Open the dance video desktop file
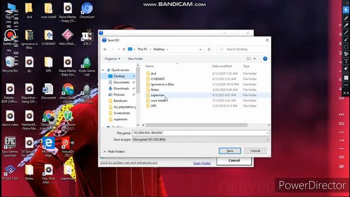This screenshot has width=350, height=197. [x=10, y=118]
